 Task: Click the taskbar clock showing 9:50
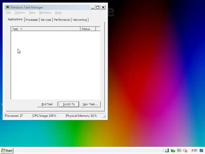[194, 150]
